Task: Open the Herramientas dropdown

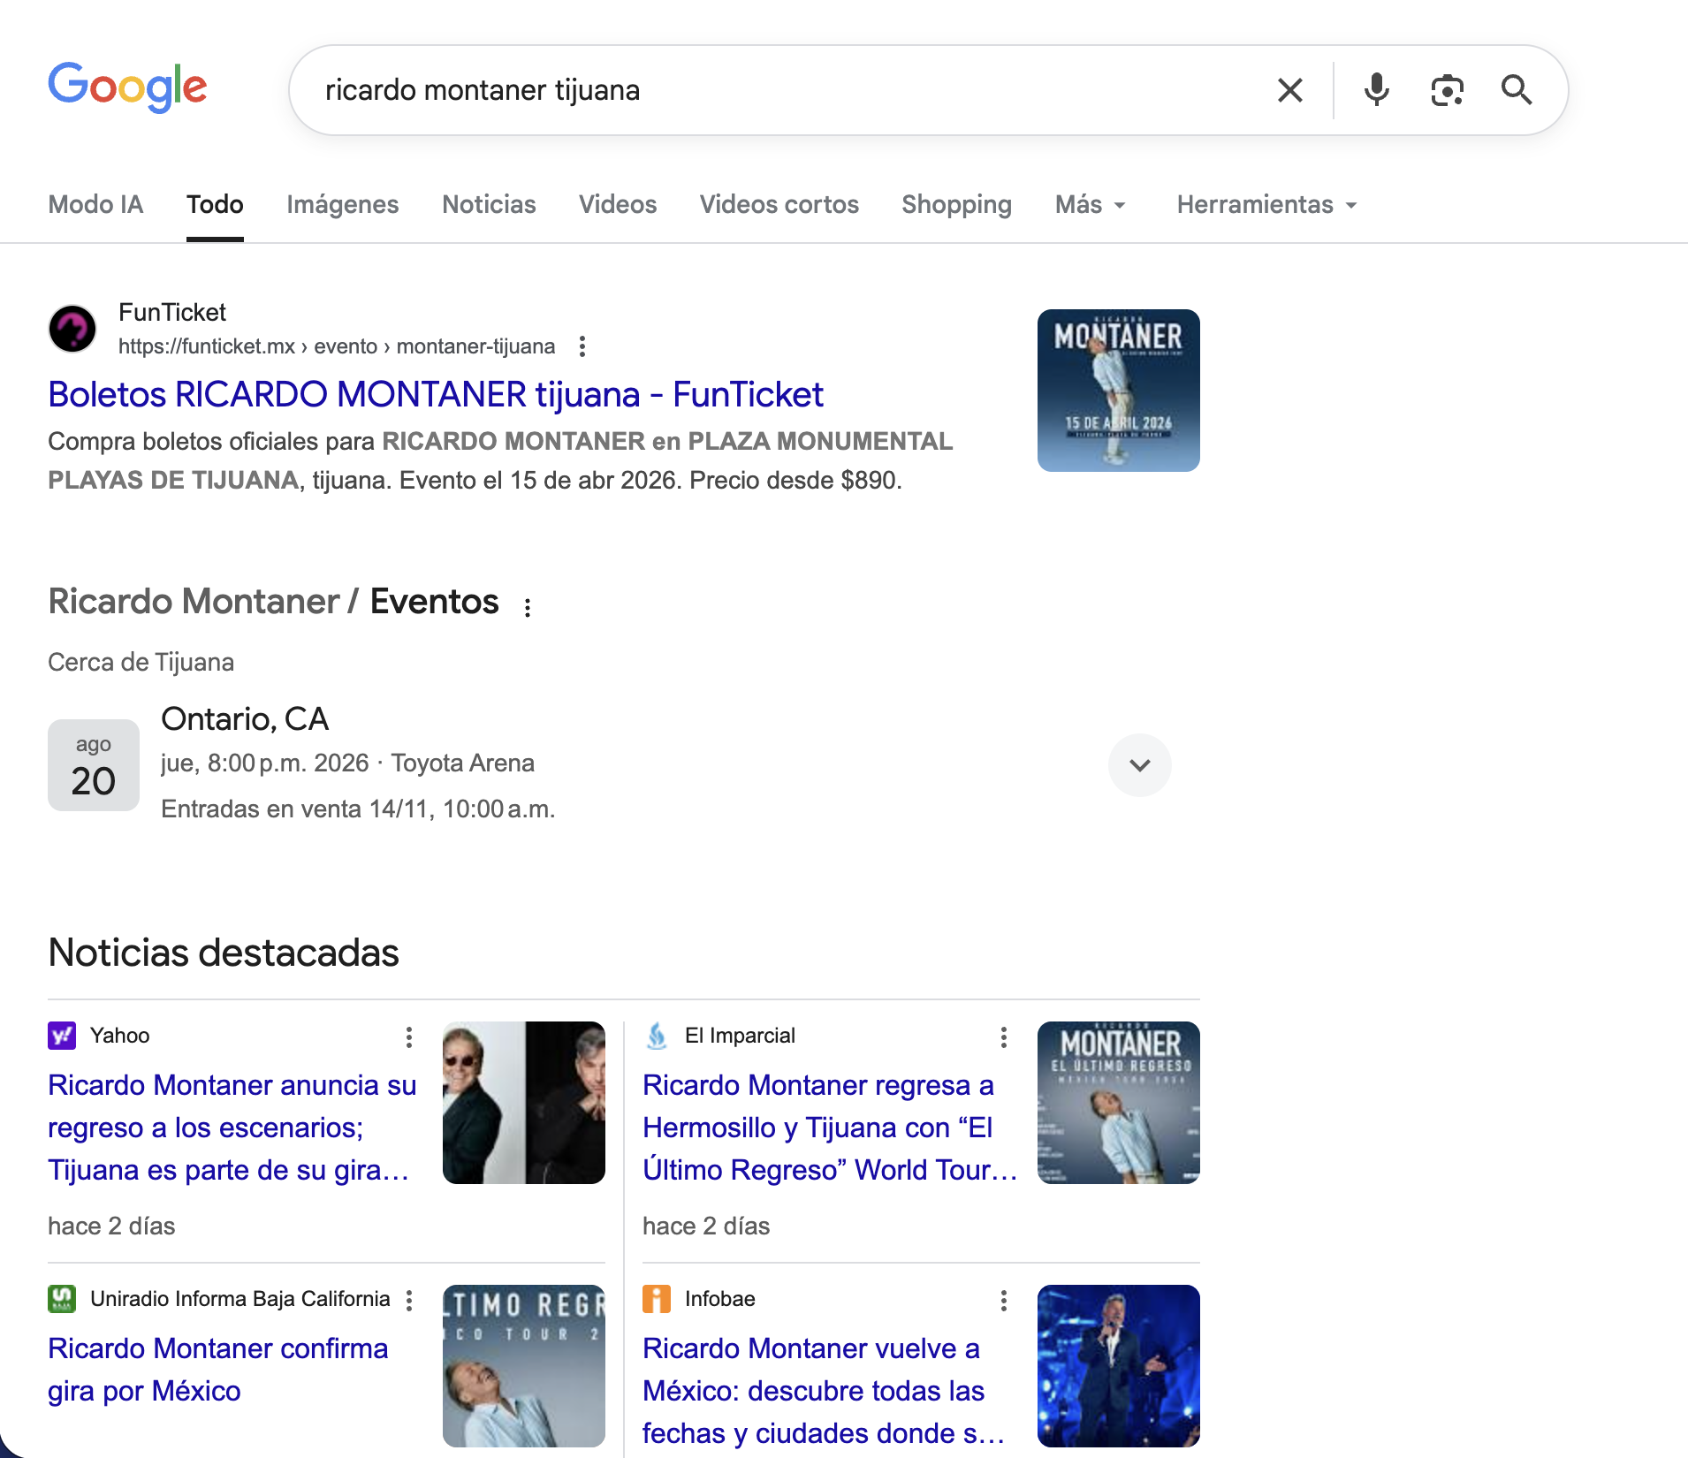Action: 1266,205
